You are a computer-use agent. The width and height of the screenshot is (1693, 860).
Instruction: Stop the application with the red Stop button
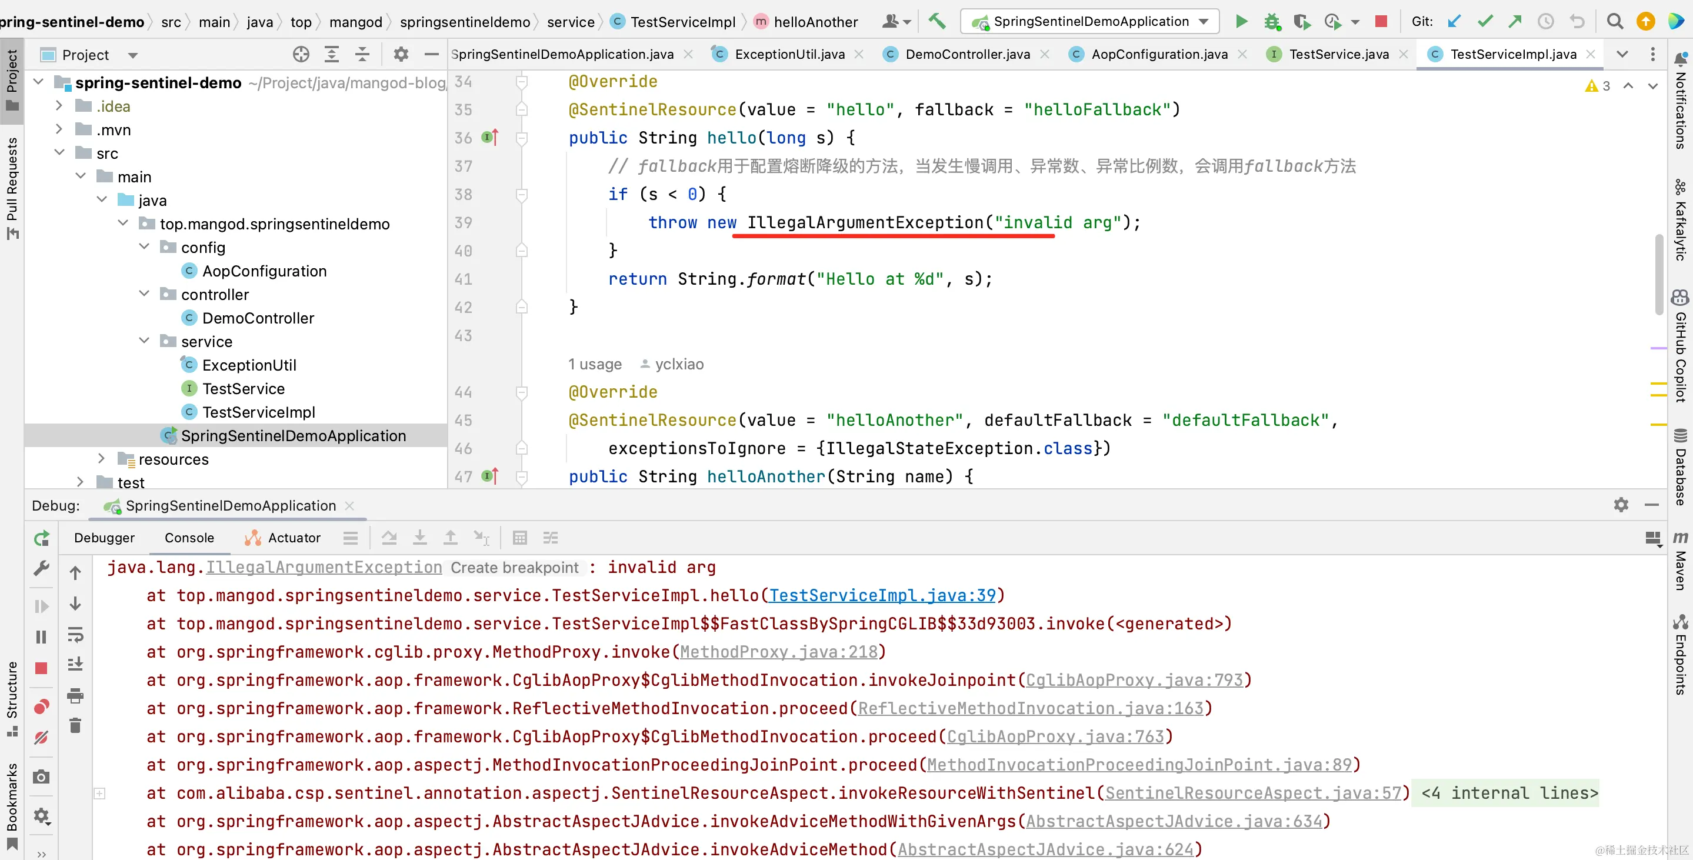pos(1381,22)
